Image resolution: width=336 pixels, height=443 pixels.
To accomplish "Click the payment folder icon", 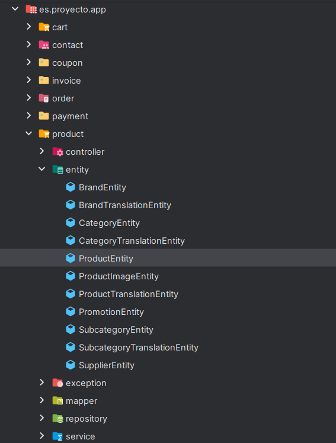I will coord(44,116).
